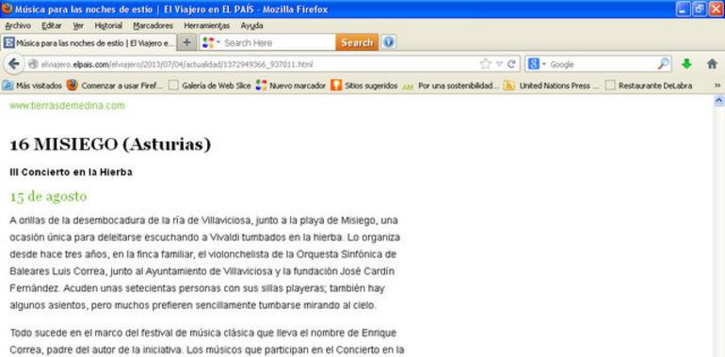Click the globe site identity icon
Viewport: 725px width, 357px height.
pyautogui.click(x=33, y=65)
